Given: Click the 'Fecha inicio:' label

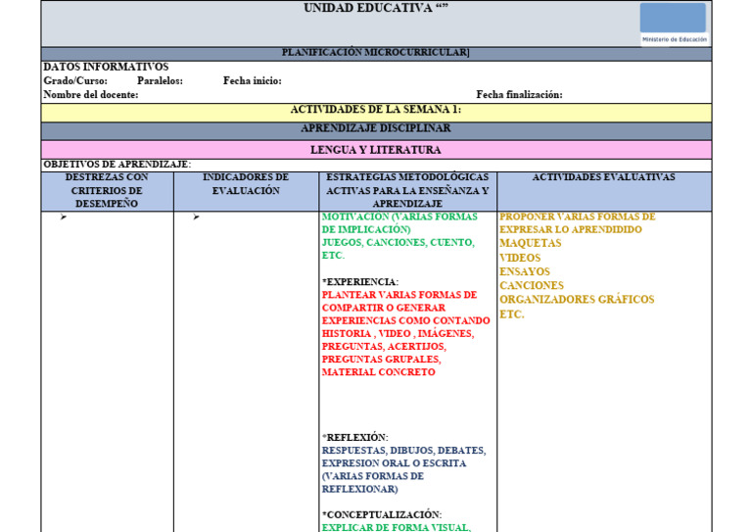Looking at the screenshot, I should (x=253, y=80).
